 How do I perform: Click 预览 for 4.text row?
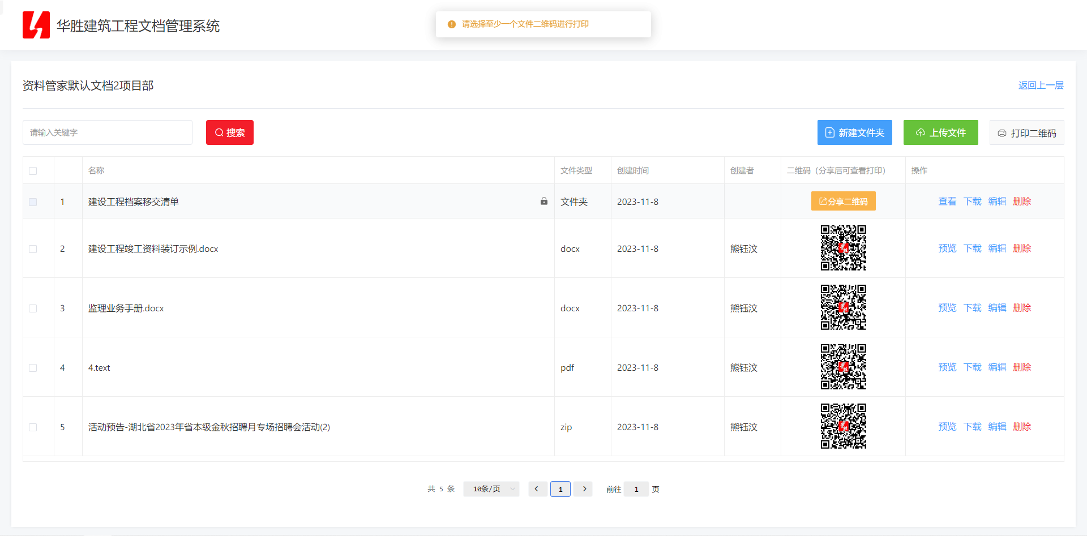tap(947, 367)
